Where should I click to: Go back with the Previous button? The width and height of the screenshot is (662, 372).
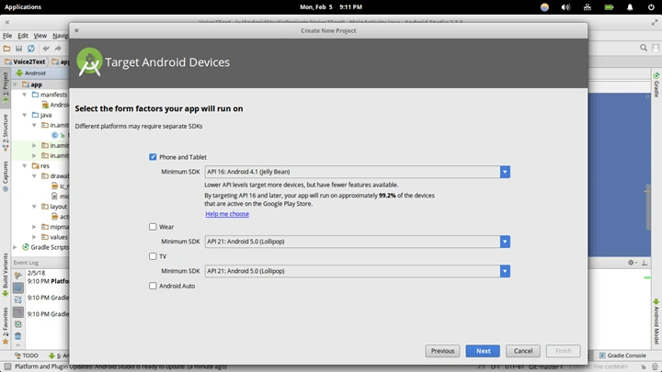[x=442, y=351]
